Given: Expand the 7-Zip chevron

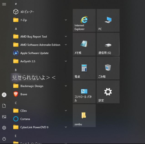Looking at the screenshot, I should (x=66, y=20).
